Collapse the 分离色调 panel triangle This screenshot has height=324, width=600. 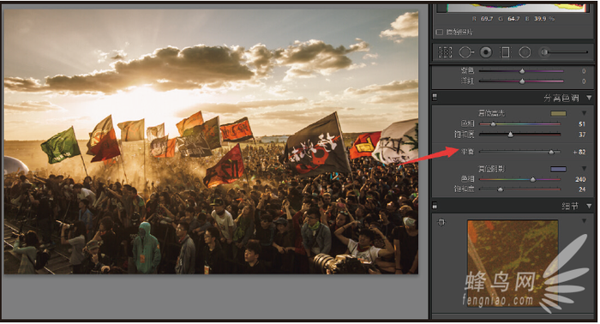tap(589, 98)
